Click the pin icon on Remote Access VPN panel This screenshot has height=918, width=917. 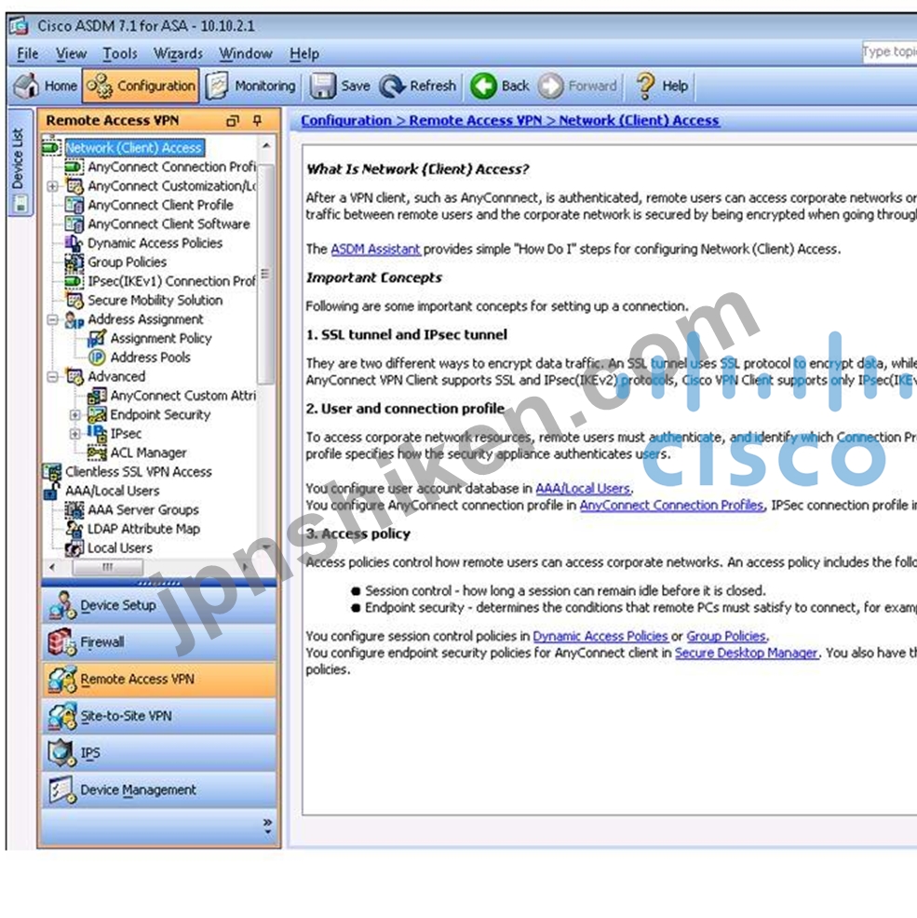(x=258, y=120)
